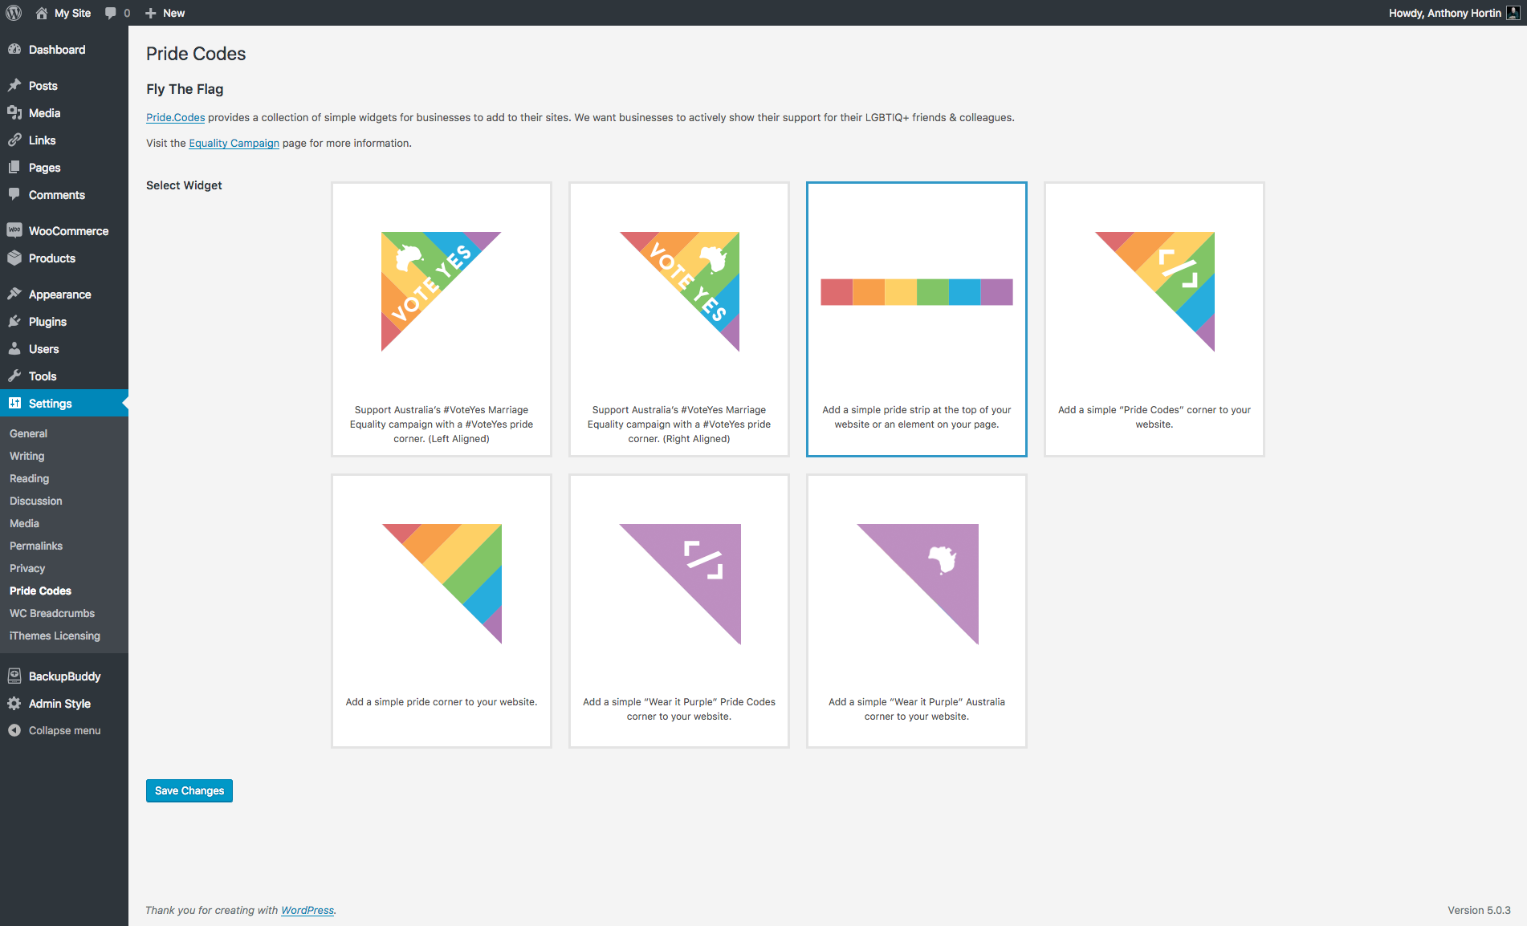Select the simple pride strip widget
This screenshot has height=926, width=1527.
tap(917, 319)
